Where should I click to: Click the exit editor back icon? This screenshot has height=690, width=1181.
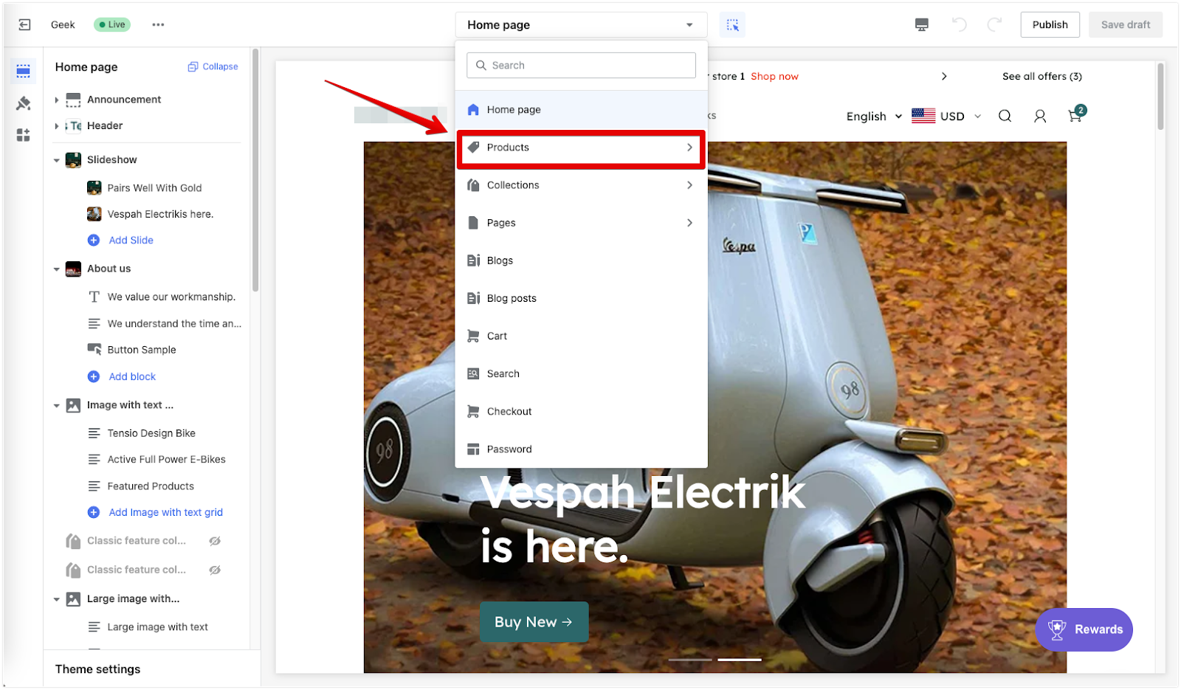(24, 24)
